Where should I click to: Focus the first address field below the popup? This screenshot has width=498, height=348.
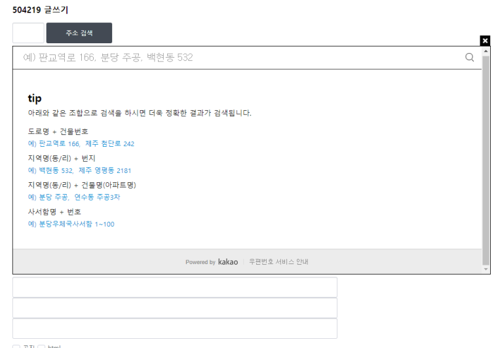pos(175,287)
